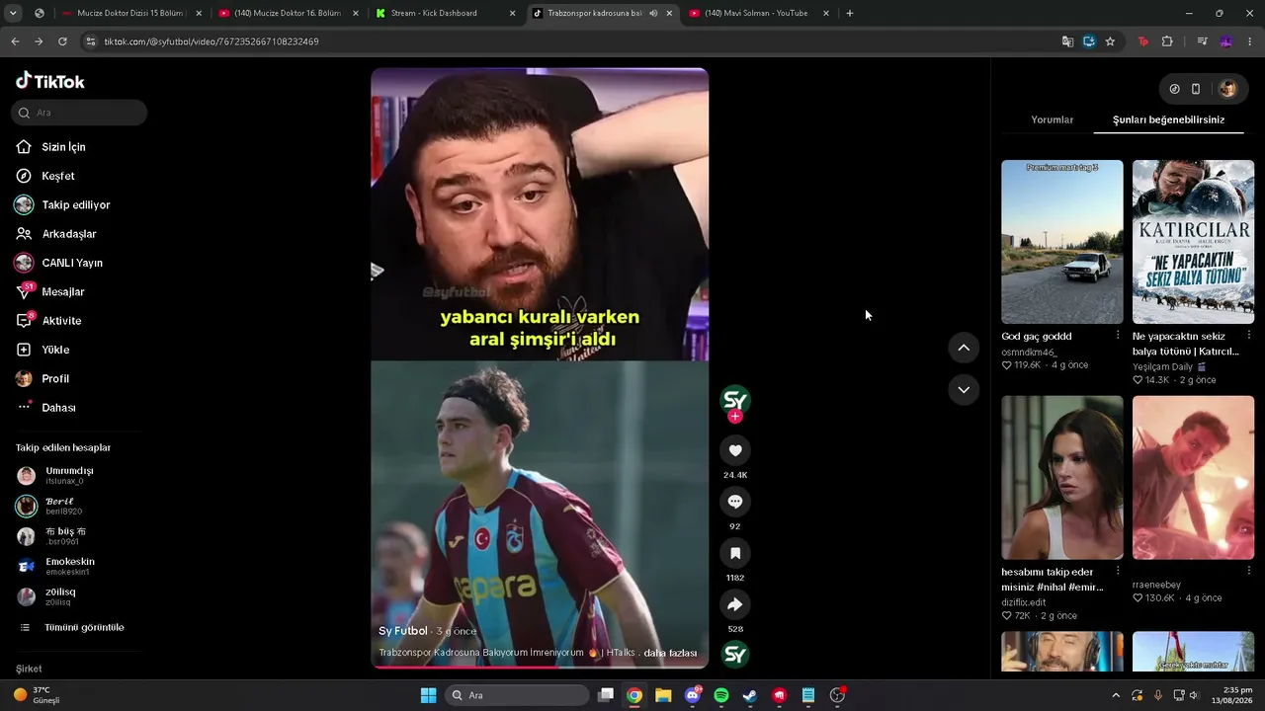Open Chrome three-dot menu
1265x711 pixels.
coord(1251,41)
